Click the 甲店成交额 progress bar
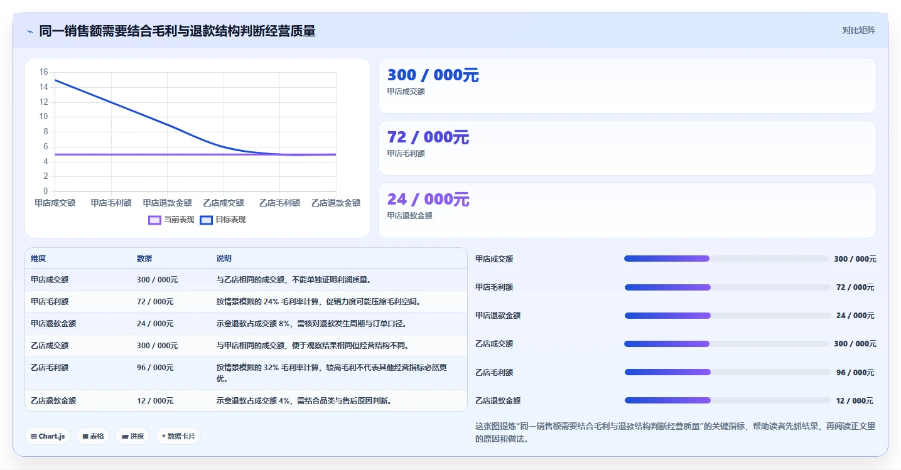Screen dimensions: 901x470 click(726, 259)
